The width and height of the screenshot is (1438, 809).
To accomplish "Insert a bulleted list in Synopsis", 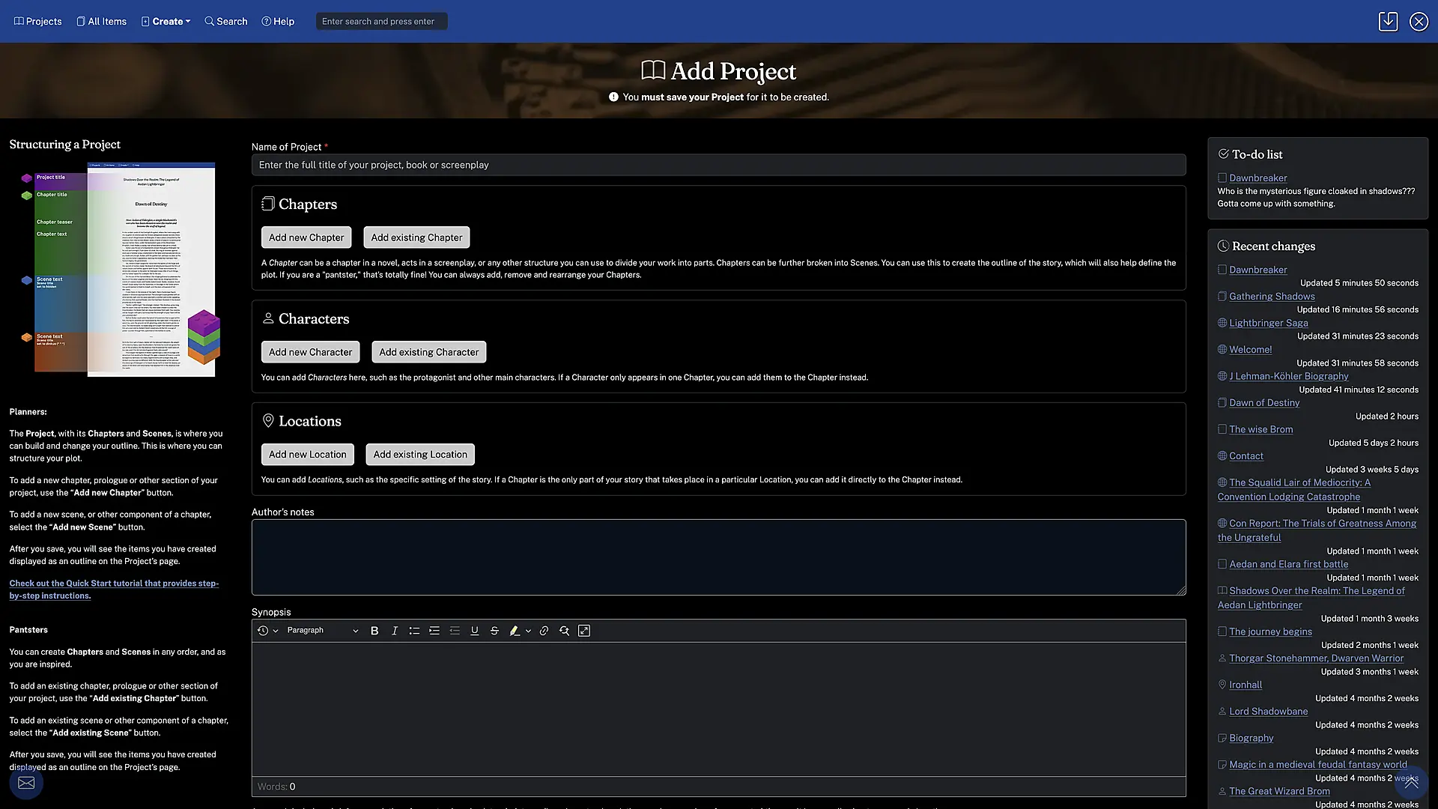I will [x=414, y=631].
